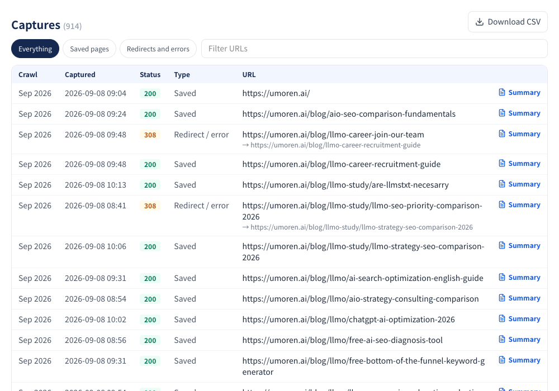
Task: Click redirect target llmo-career-recruitment-guide under join-our-team
Action: (x=335, y=145)
